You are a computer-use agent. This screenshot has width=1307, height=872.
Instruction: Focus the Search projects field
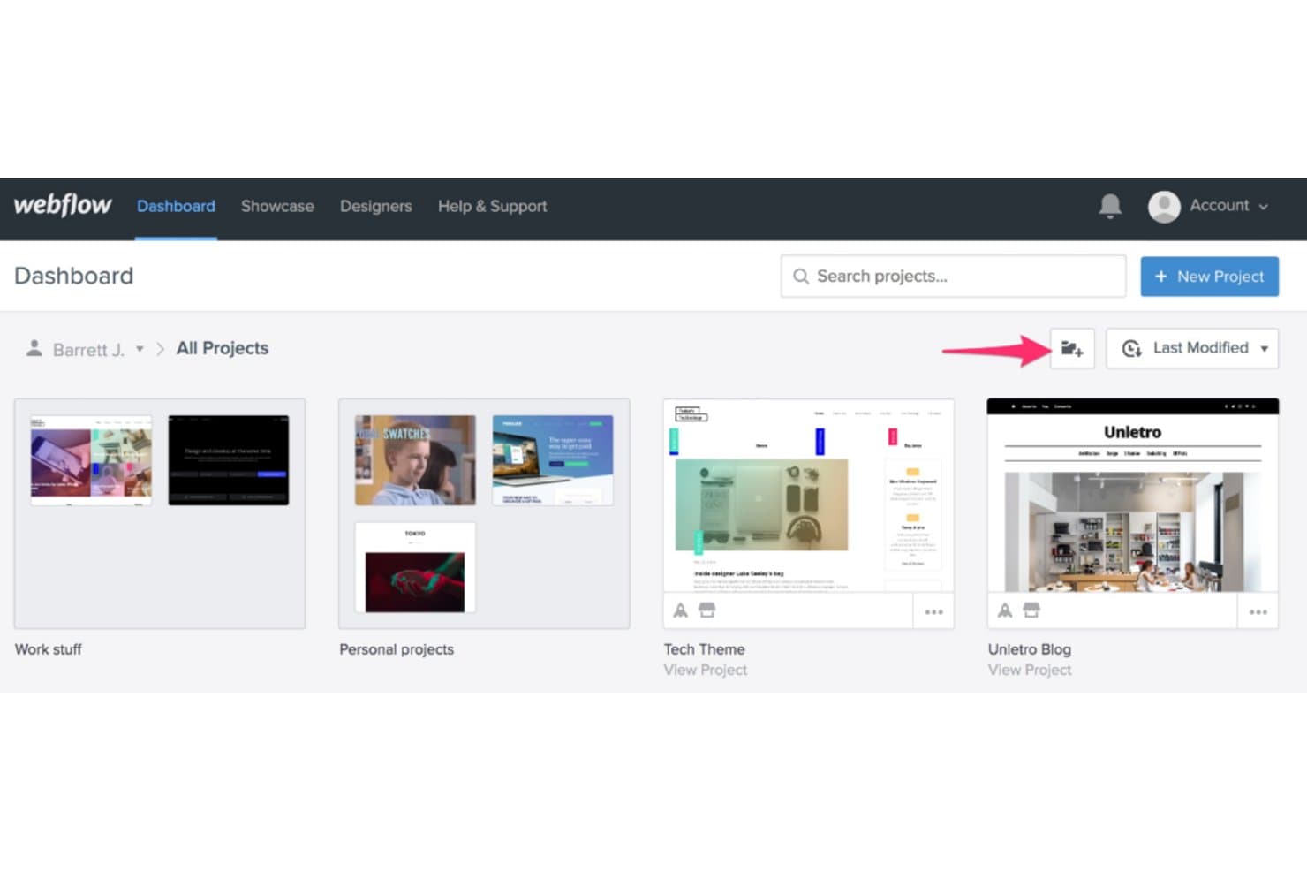click(953, 277)
